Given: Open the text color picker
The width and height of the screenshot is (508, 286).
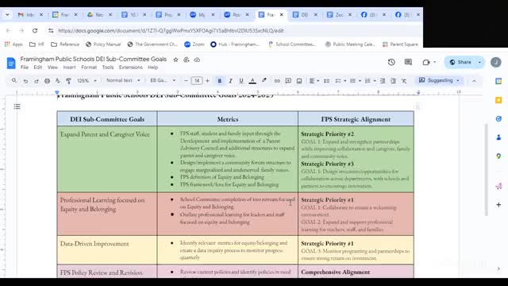Looking at the screenshot, I should coord(252,81).
